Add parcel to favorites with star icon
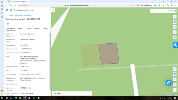 pos(8,24)
